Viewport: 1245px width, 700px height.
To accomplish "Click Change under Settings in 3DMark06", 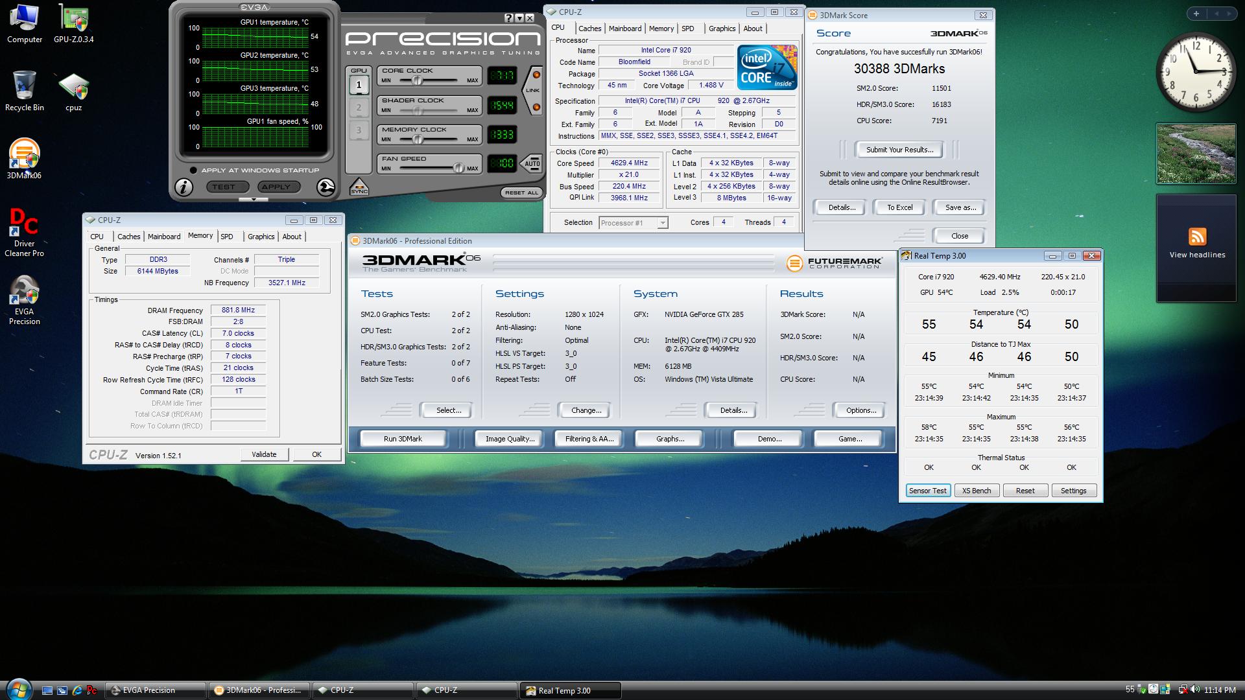I will pyautogui.click(x=586, y=410).
